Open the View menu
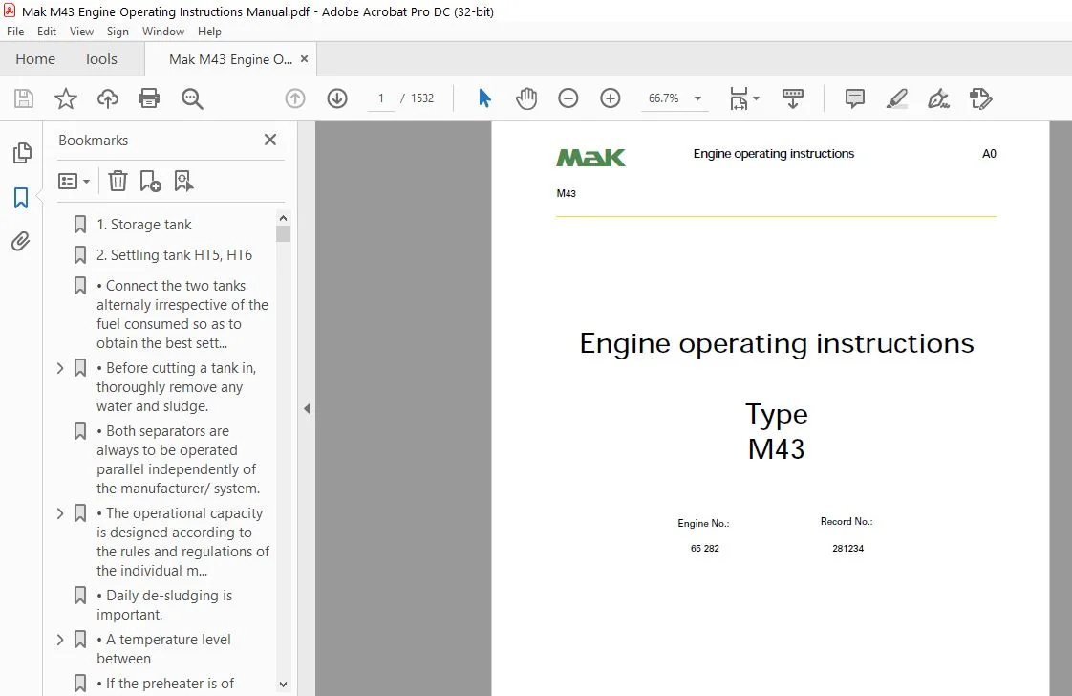 (81, 32)
